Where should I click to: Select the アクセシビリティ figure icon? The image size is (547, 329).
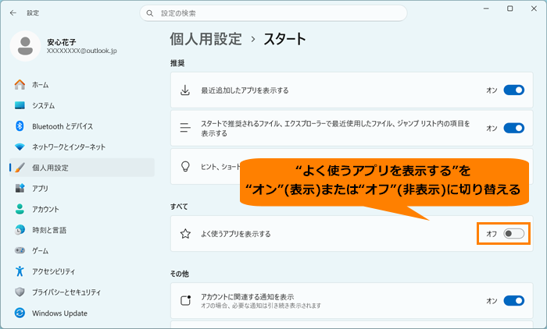20,271
